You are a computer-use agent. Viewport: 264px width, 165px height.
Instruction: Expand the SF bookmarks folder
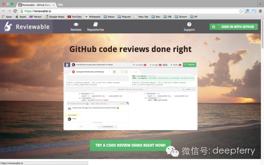click(194, 17)
